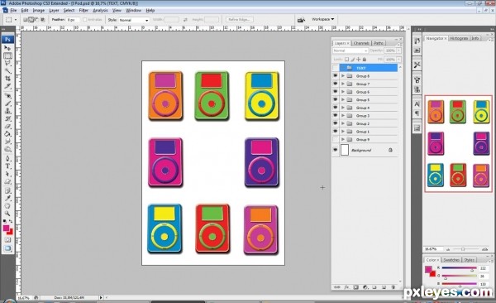This screenshot has height=303, width=496.
Task: Select the TEXT layer group
Action: click(368, 68)
